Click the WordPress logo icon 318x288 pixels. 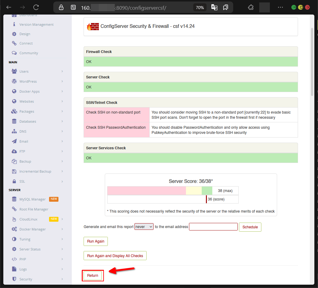pyautogui.click(x=14, y=81)
